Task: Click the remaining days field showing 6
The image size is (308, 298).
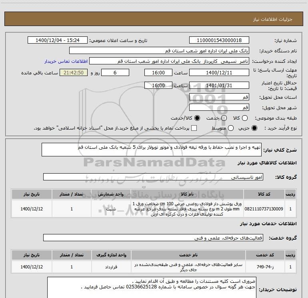Action: [x=115, y=72]
